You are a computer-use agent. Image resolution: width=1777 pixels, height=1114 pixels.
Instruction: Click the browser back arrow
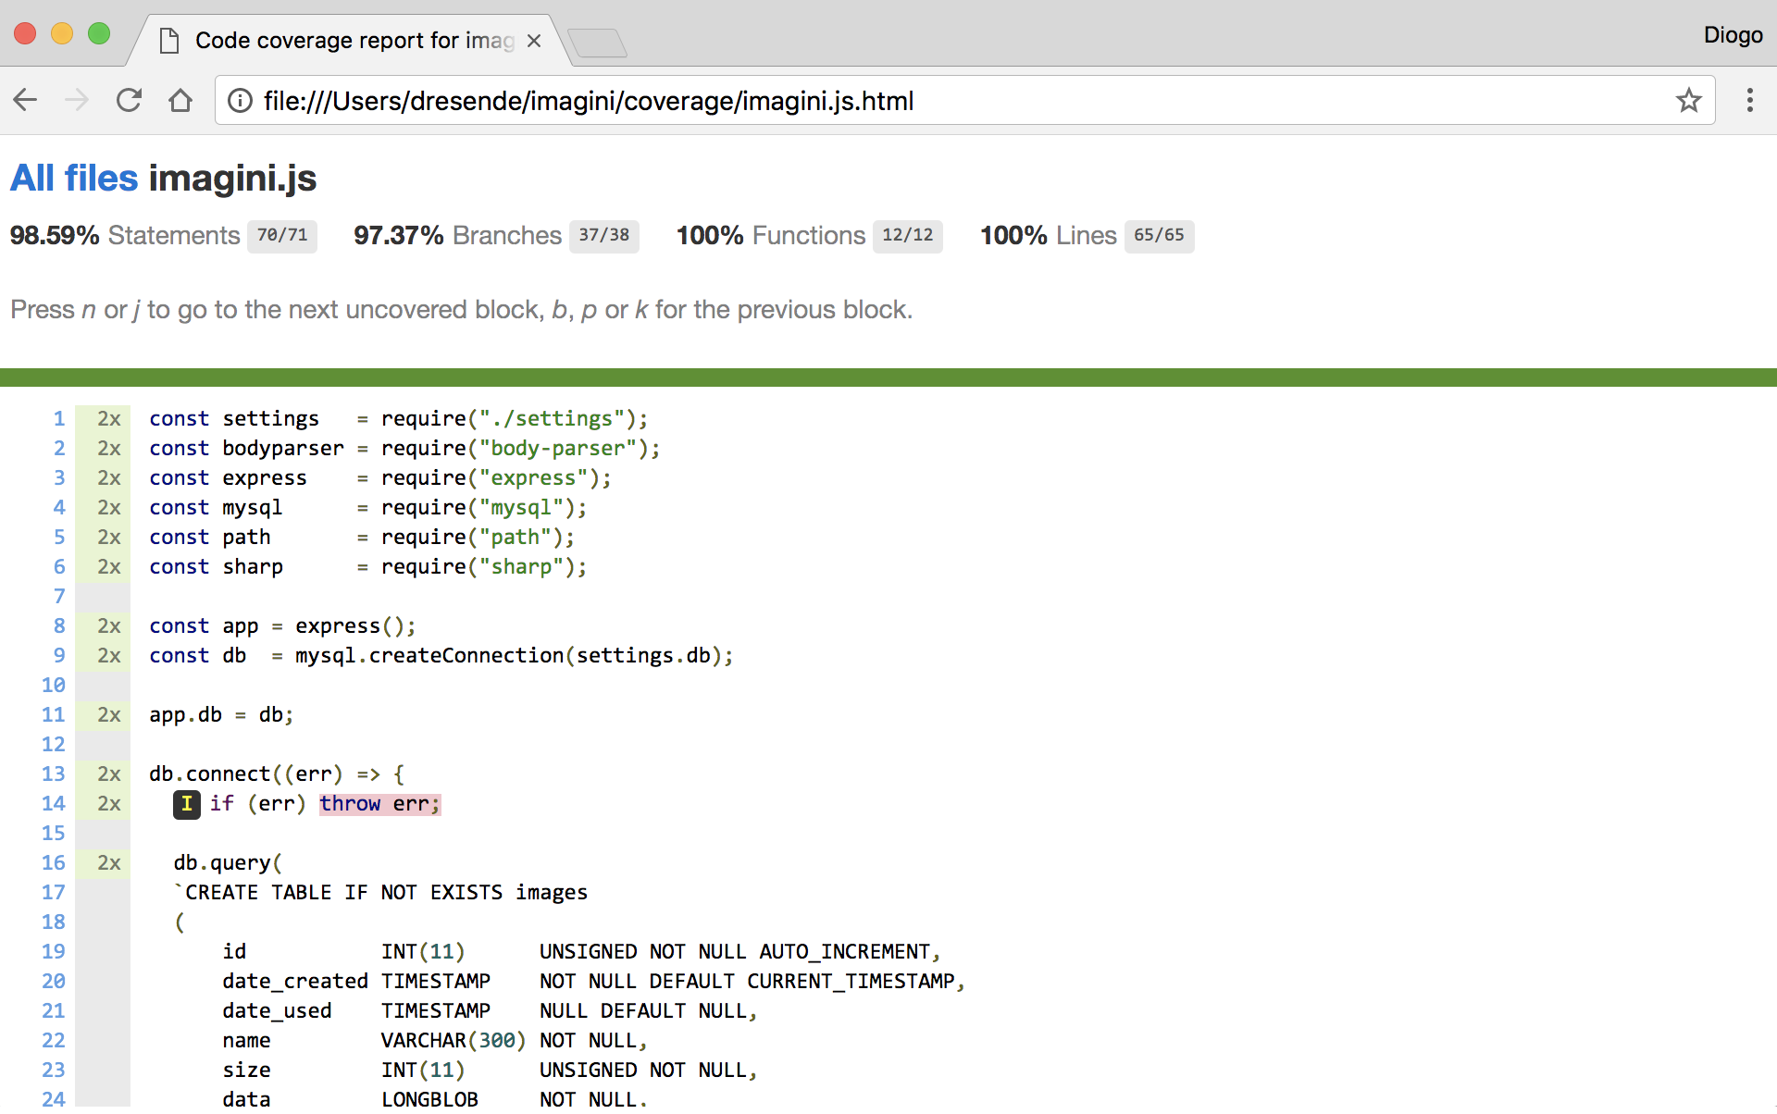coord(26,100)
